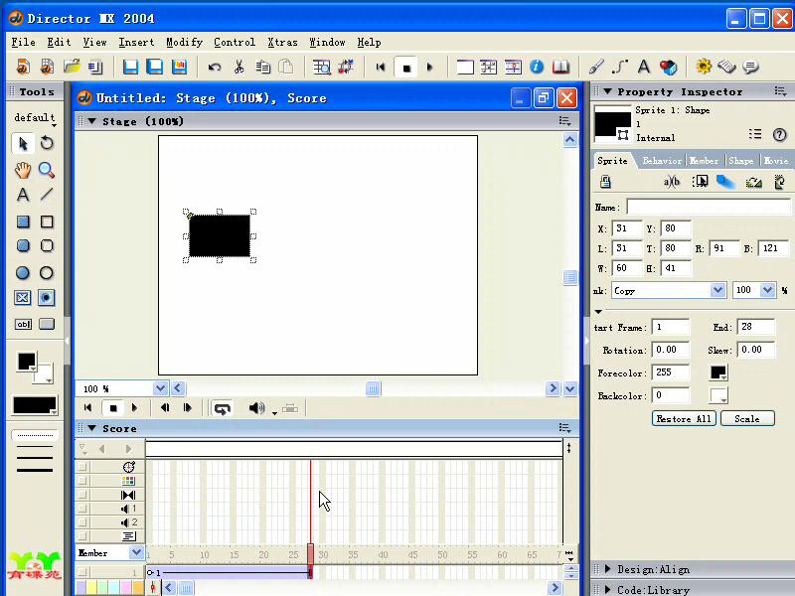Toggle Sound channel 1 checkbox
This screenshot has height=596, width=795.
tap(82, 509)
